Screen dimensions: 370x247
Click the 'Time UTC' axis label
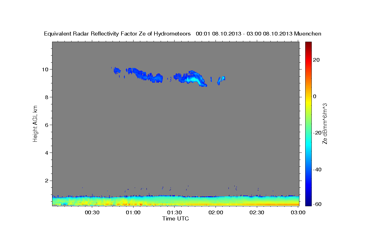(175, 219)
